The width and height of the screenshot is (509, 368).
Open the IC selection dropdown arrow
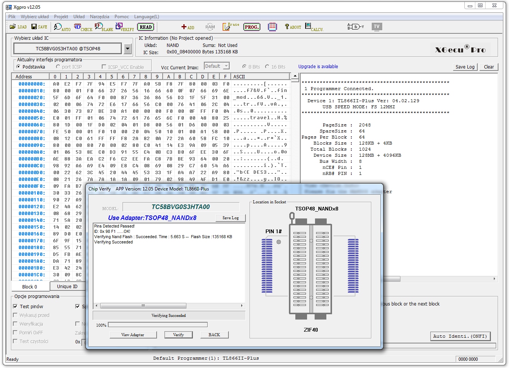[x=127, y=48]
